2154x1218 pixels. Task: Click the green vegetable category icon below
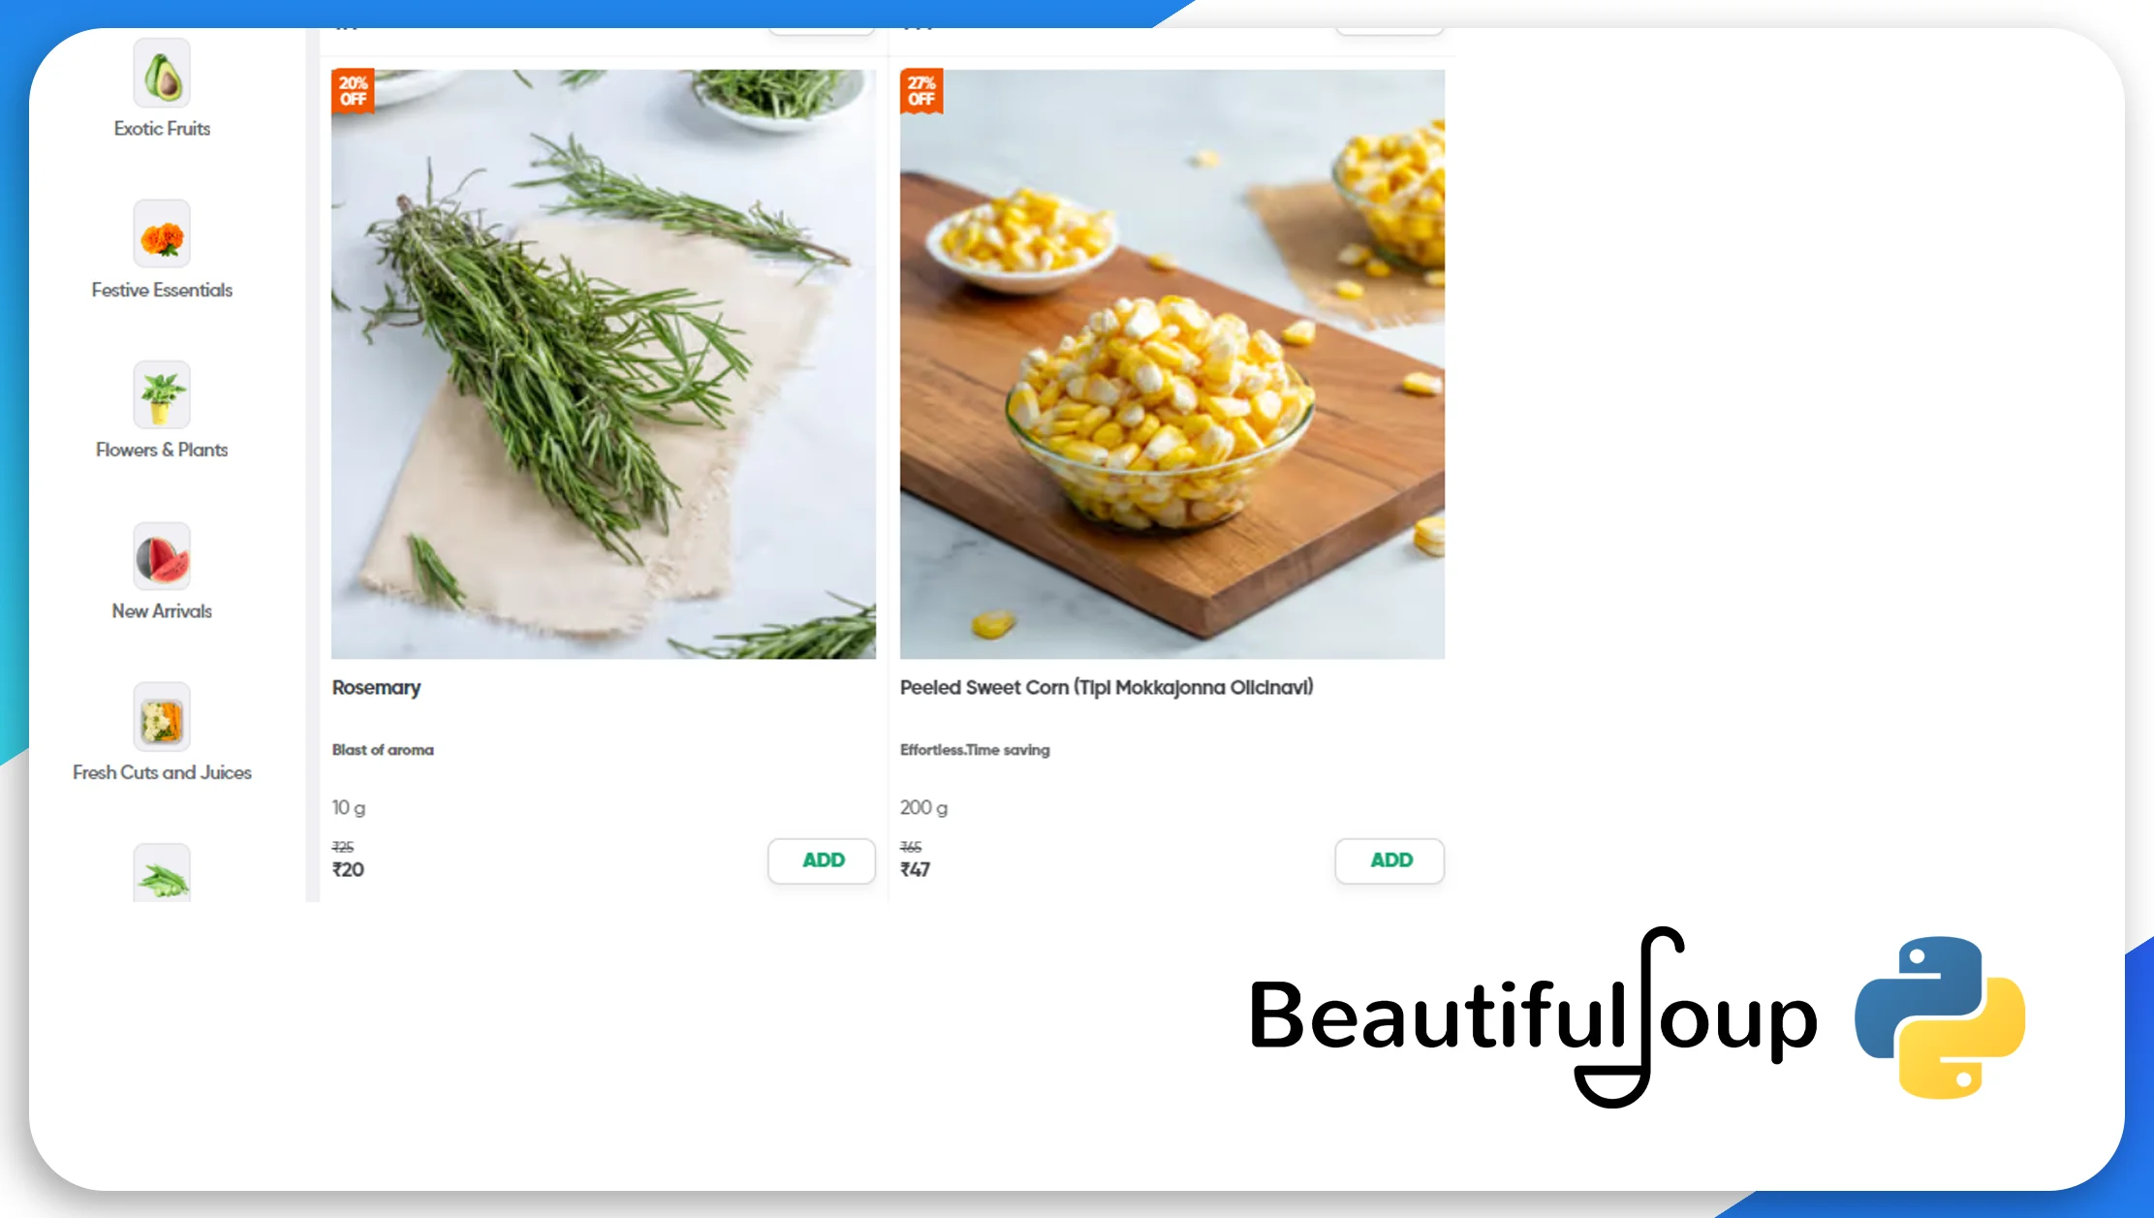[161, 876]
